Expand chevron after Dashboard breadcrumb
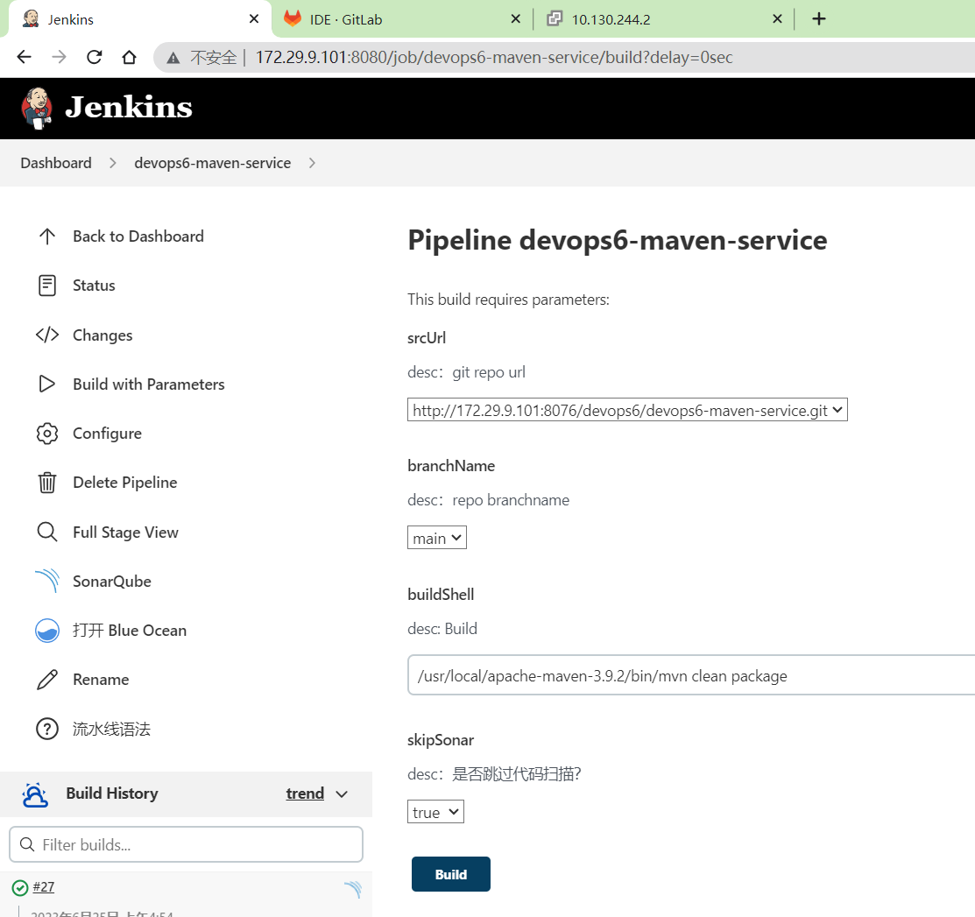This screenshot has width=975, height=917. (x=112, y=163)
